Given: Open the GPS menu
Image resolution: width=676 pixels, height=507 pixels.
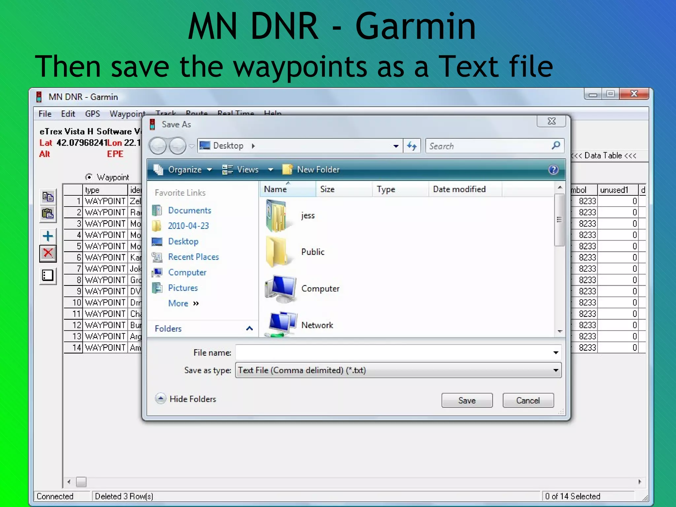Looking at the screenshot, I should [x=92, y=114].
